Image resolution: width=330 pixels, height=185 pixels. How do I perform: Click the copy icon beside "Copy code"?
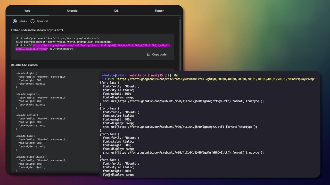pos(148,54)
